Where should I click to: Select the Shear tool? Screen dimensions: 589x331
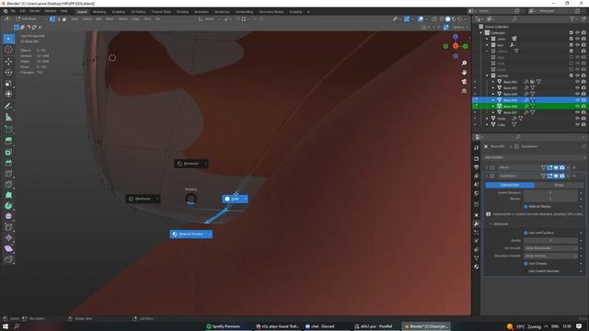pyautogui.click(x=8, y=248)
